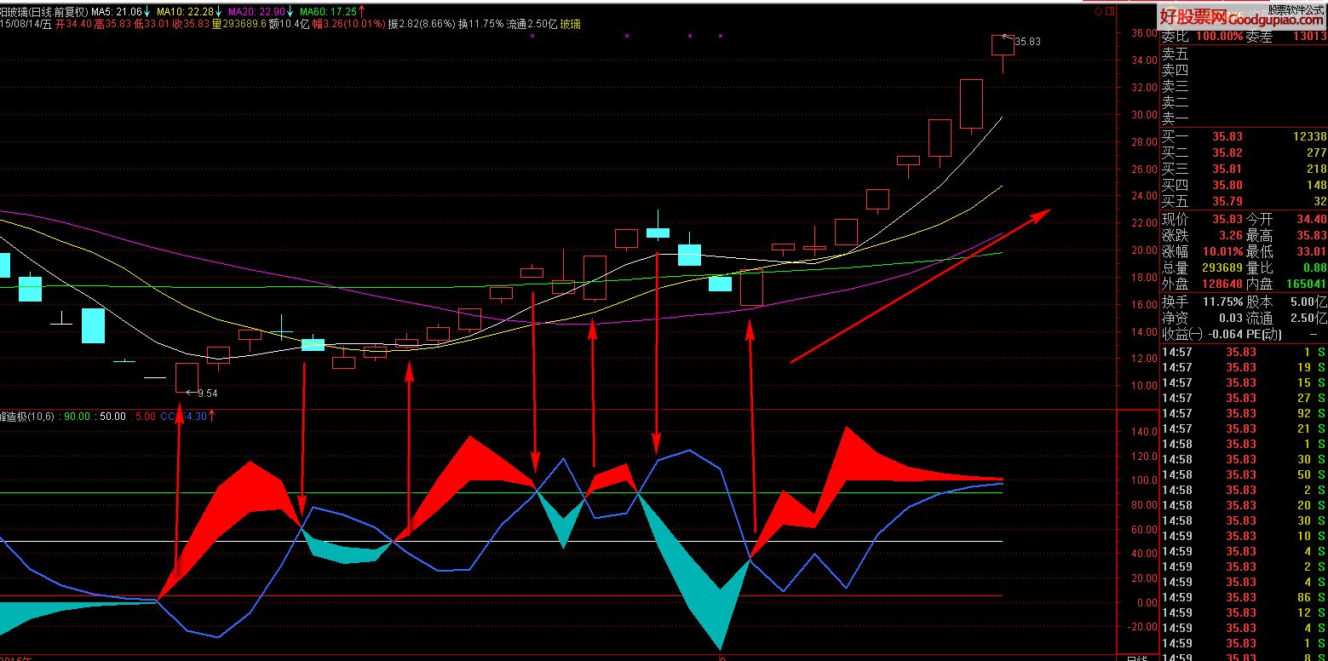Click the -20.00 indicator axis label
This screenshot has width=1328, height=661.
tap(1144, 627)
